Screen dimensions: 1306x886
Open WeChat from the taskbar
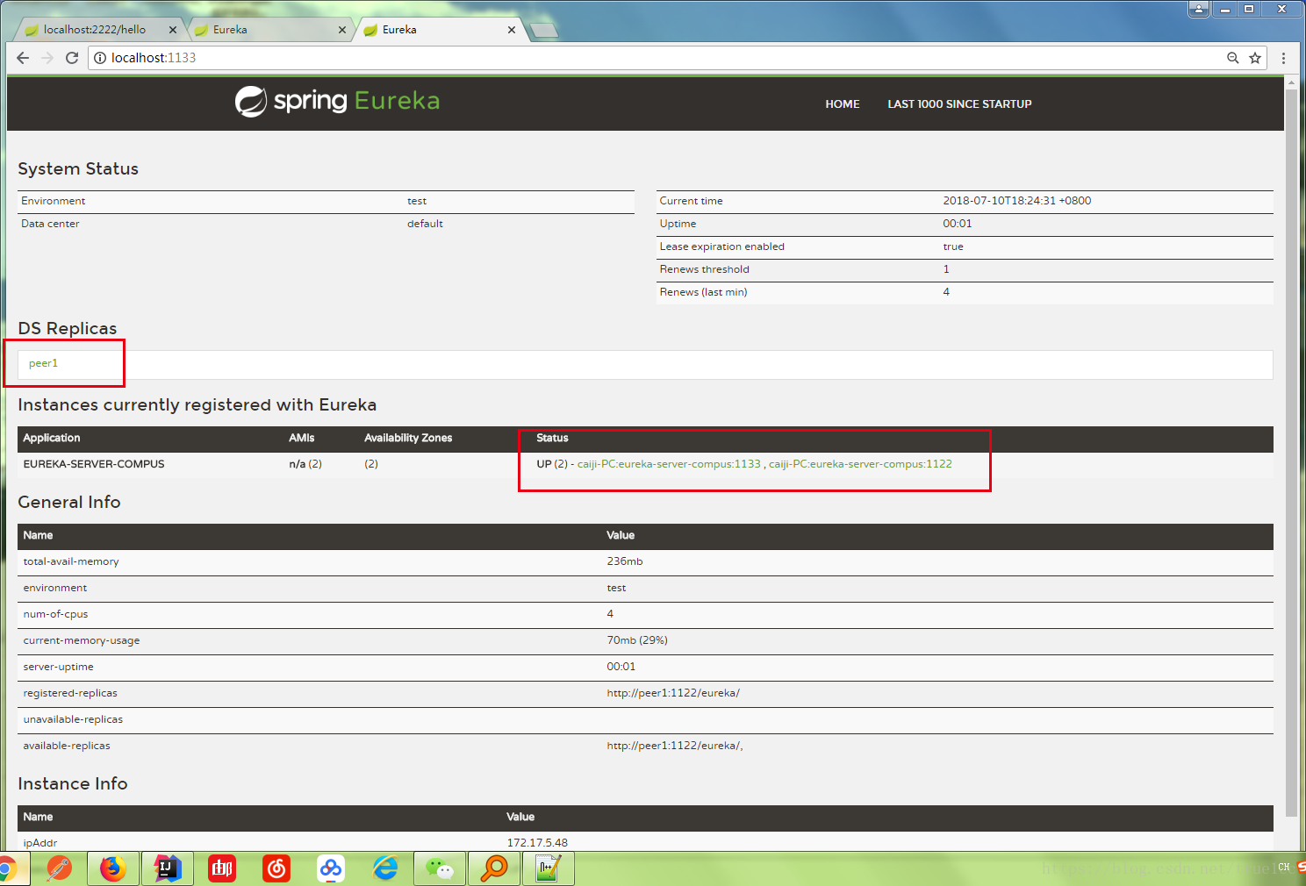(440, 868)
